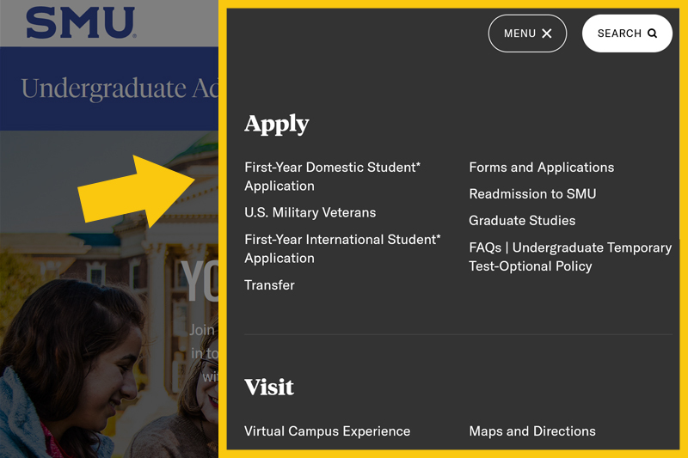Close the menu with the X icon

click(547, 34)
